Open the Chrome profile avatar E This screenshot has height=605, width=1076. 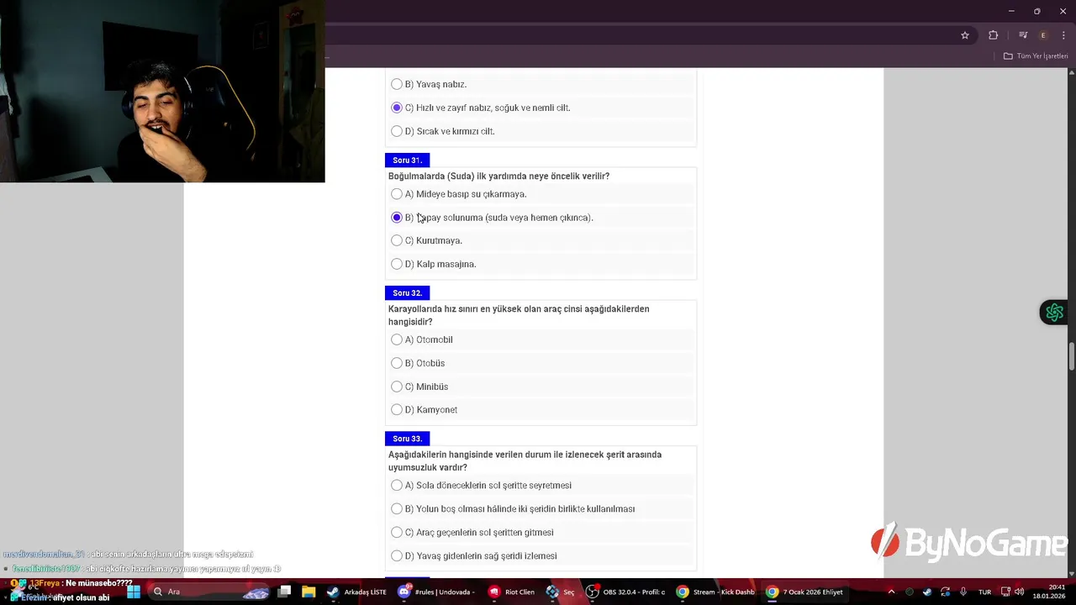[x=1043, y=35]
